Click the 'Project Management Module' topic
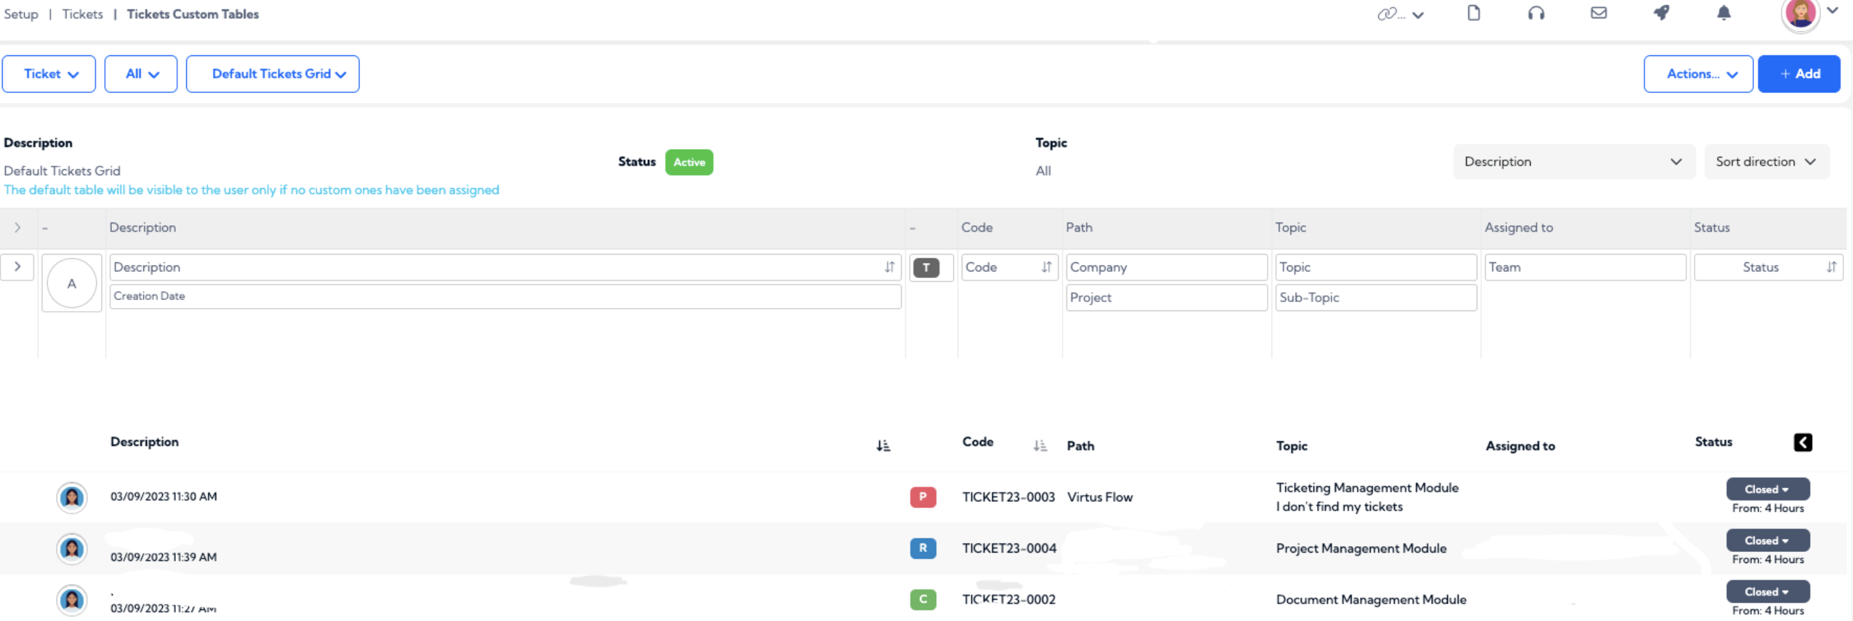The image size is (1853, 621). pos(1361,548)
